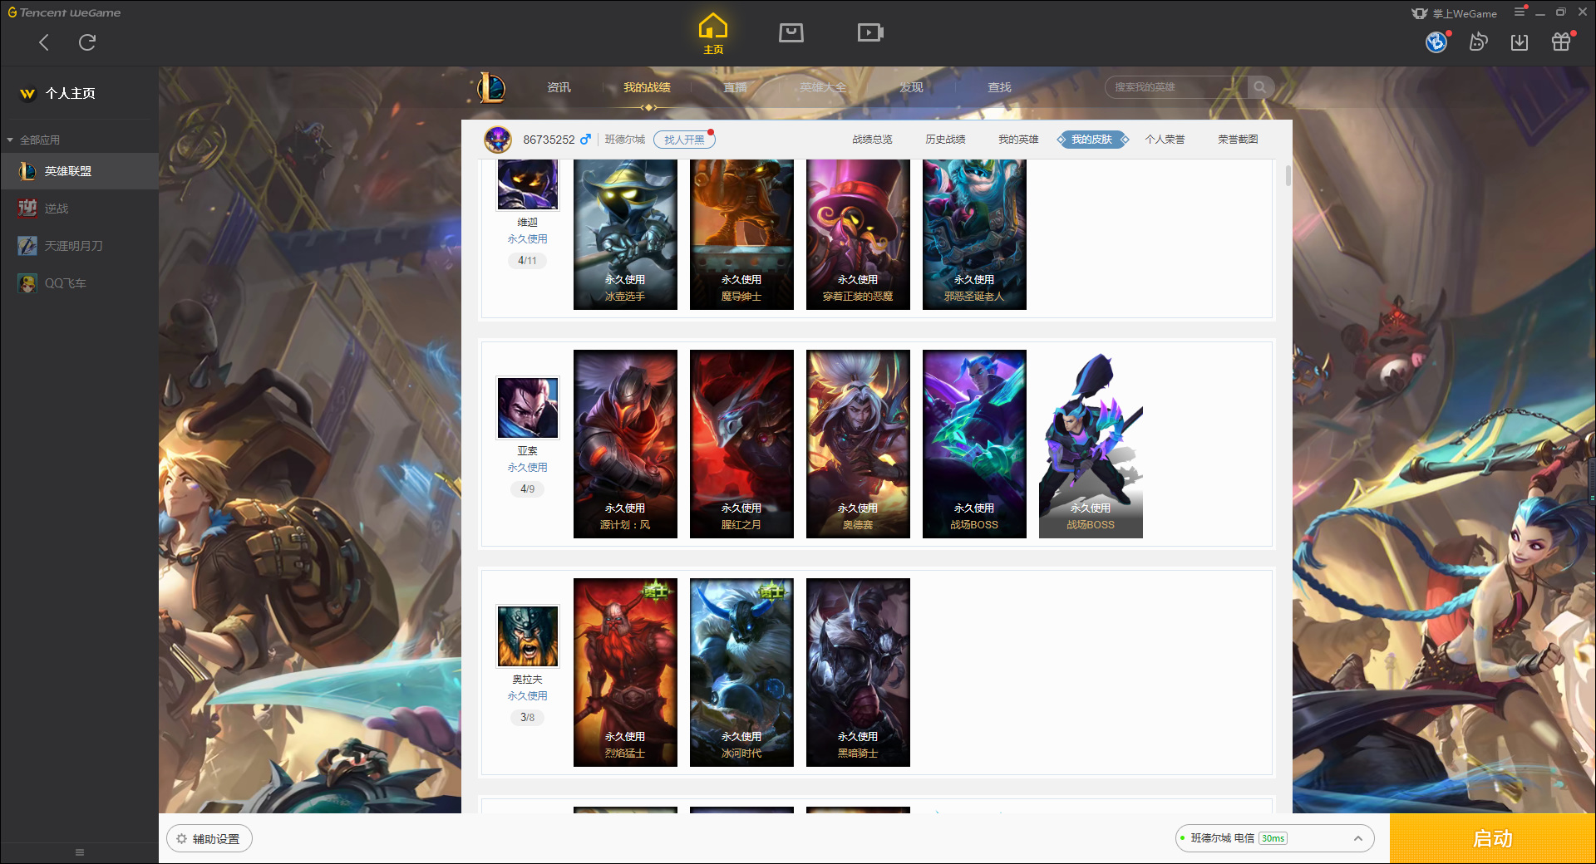Open the 直播 tab
The image size is (1596, 864).
point(735,87)
